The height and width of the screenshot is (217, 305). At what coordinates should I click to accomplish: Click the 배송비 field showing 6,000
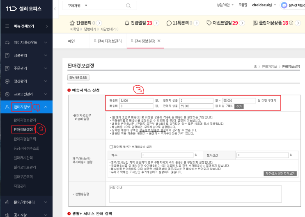pos(136,101)
